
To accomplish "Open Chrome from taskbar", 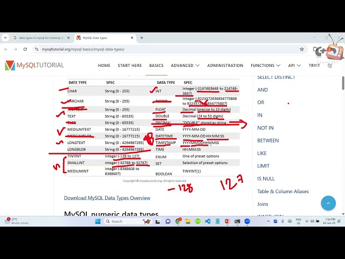I will pyautogui.click(x=178, y=221).
